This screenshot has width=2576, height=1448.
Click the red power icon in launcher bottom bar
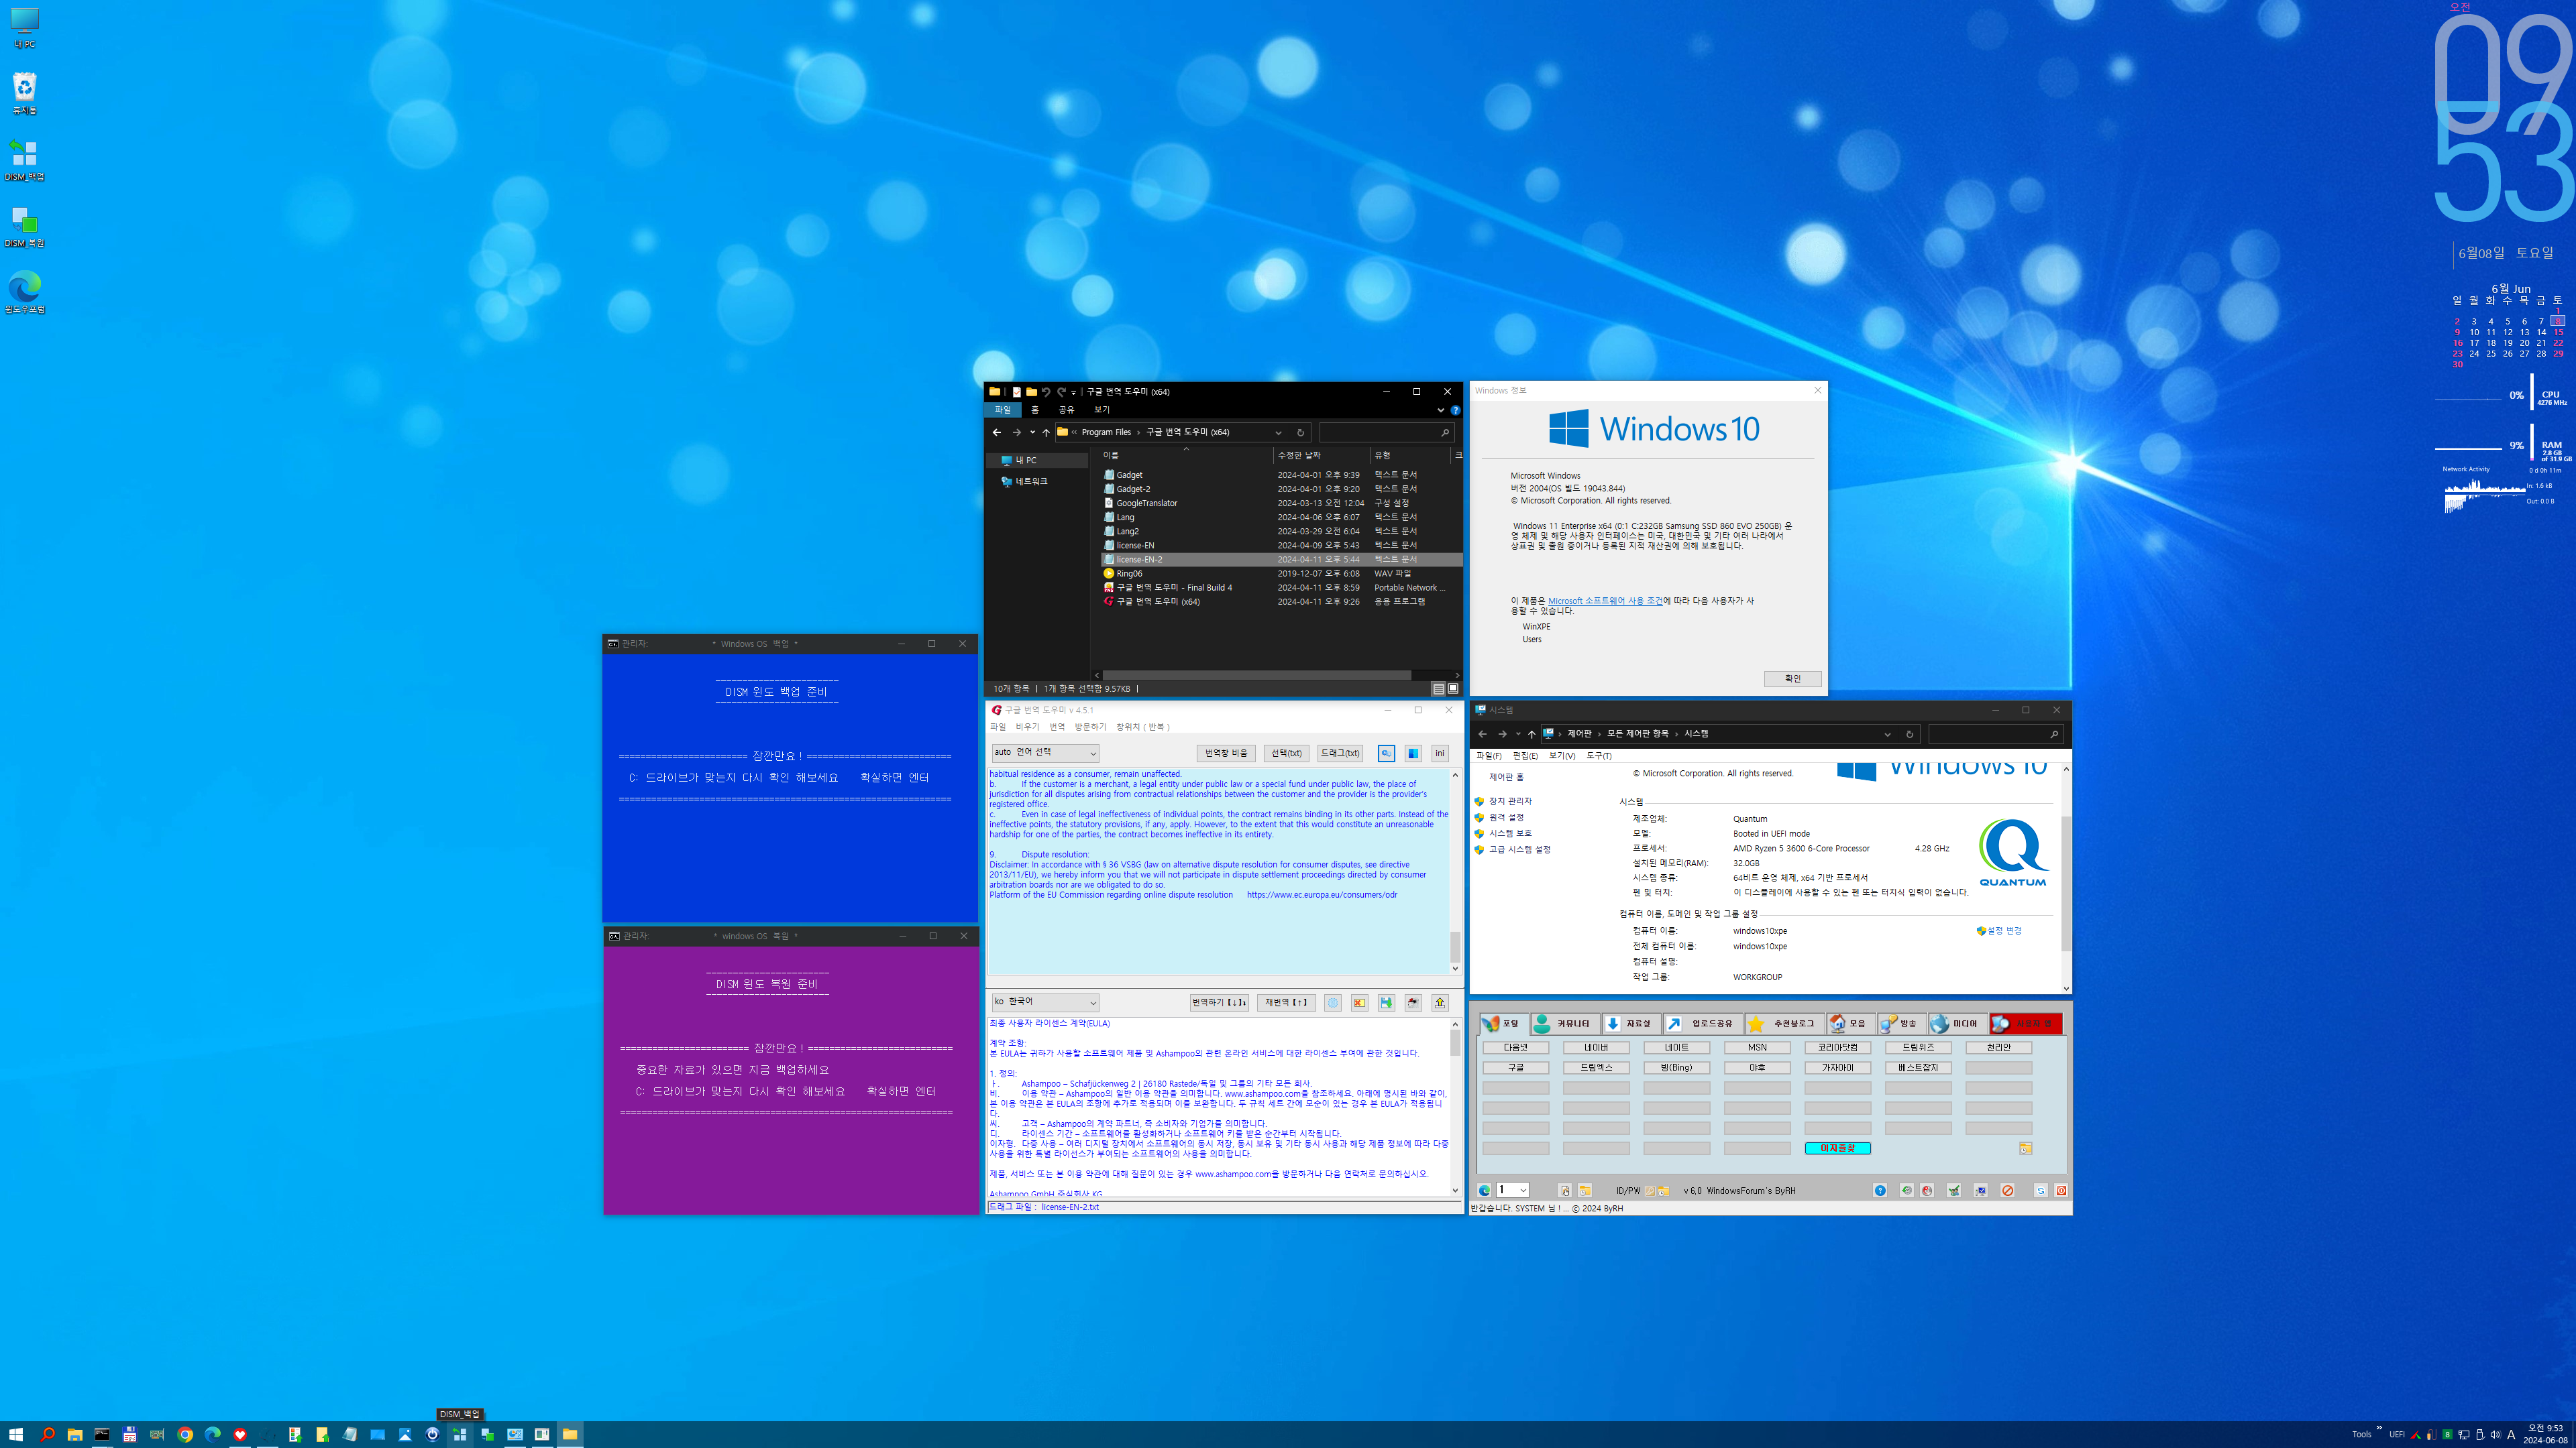tap(2061, 1190)
